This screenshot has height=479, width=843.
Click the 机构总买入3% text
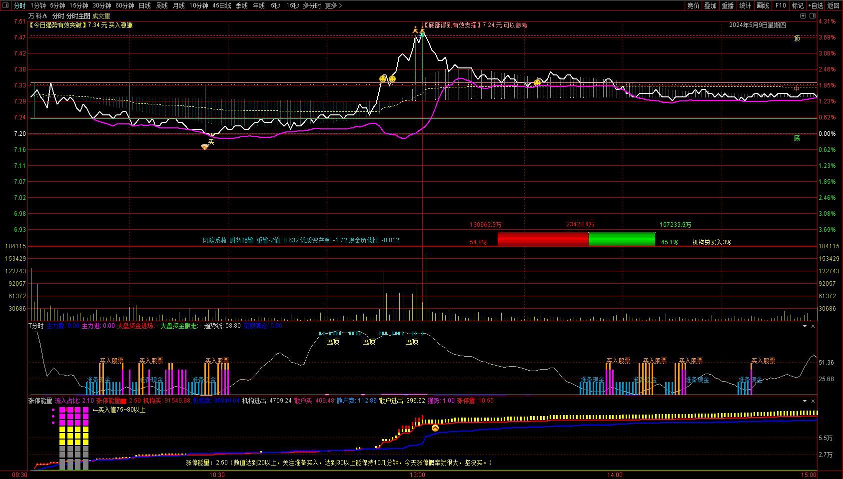pyautogui.click(x=712, y=242)
